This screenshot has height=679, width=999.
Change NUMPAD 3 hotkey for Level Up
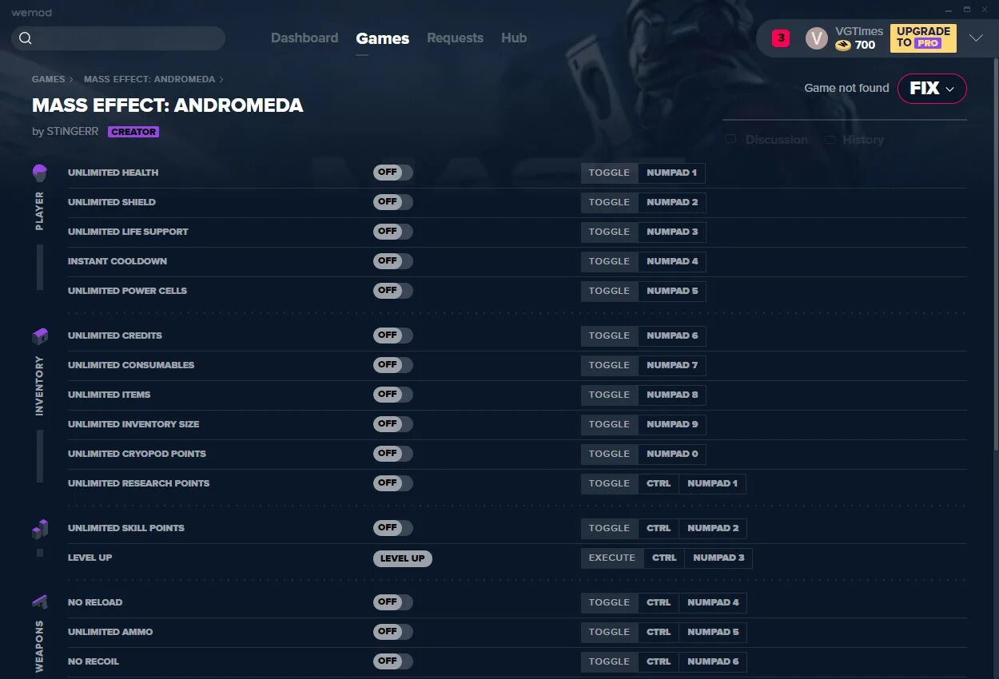coord(718,558)
